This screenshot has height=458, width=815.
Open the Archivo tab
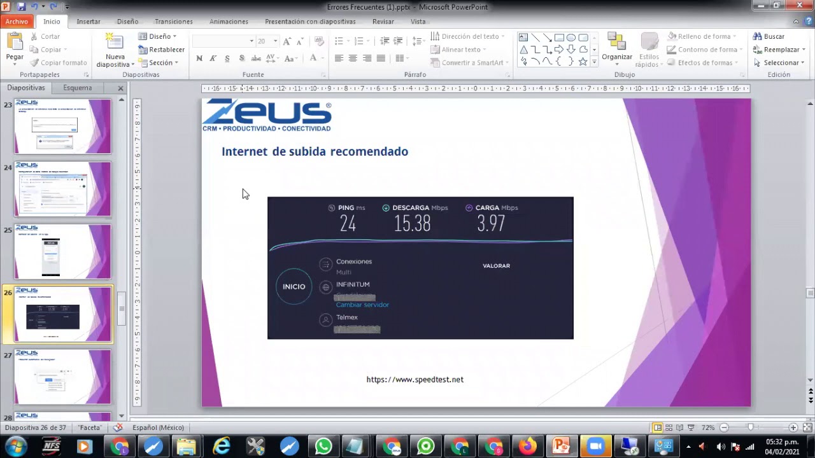point(17,22)
